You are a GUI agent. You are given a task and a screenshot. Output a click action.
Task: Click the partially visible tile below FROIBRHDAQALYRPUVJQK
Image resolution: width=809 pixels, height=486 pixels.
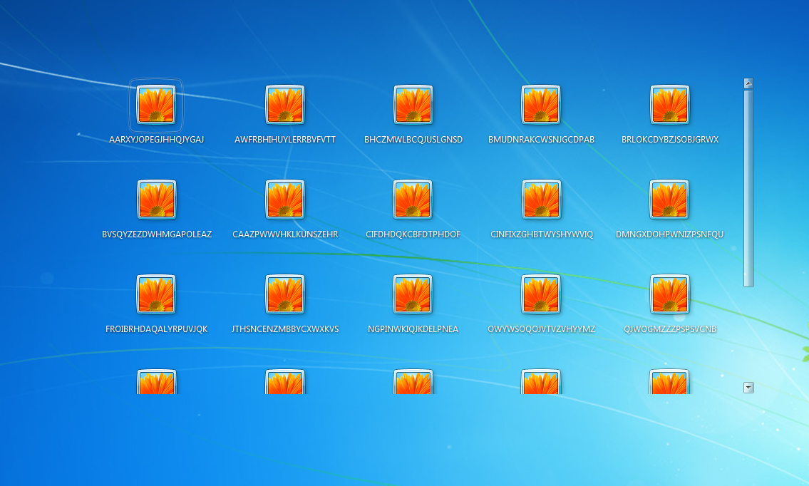(x=156, y=382)
